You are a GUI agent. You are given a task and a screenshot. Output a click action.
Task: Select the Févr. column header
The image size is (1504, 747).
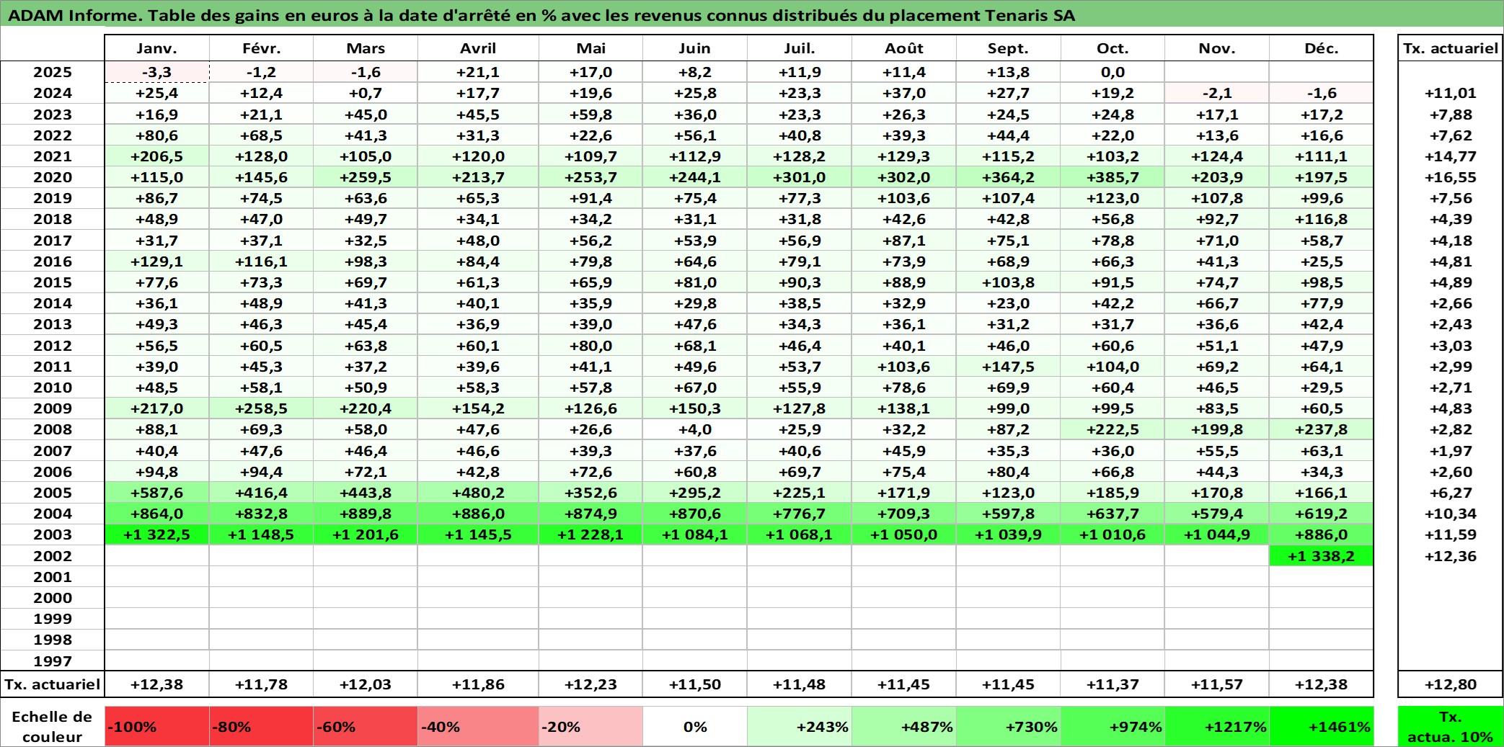261,48
